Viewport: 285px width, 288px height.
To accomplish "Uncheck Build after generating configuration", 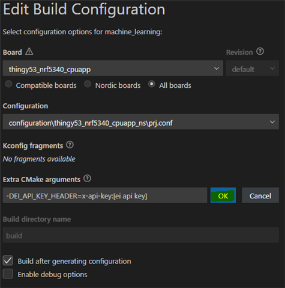I will tap(8, 260).
